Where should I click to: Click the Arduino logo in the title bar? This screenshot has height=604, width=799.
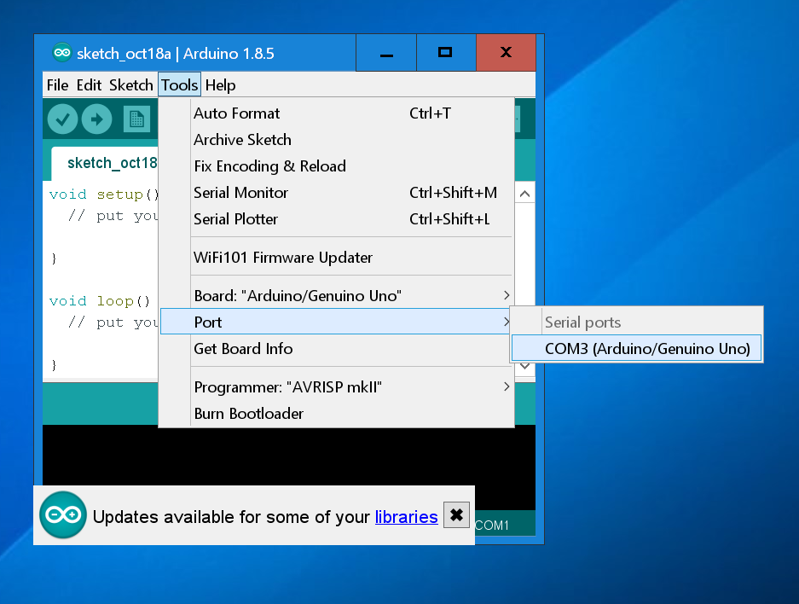(x=61, y=53)
